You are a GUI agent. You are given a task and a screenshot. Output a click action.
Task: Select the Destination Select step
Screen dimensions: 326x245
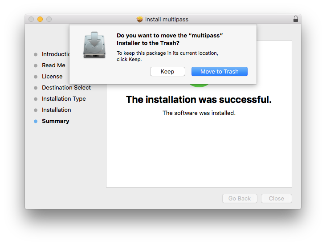pyautogui.click(x=66, y=88)
